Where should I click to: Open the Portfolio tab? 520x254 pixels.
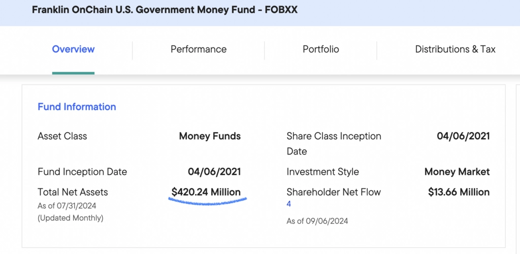tap(321, 49)
